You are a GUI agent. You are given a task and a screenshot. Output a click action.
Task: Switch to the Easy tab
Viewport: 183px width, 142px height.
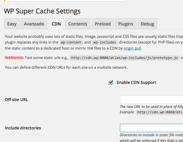click(12, 24)
